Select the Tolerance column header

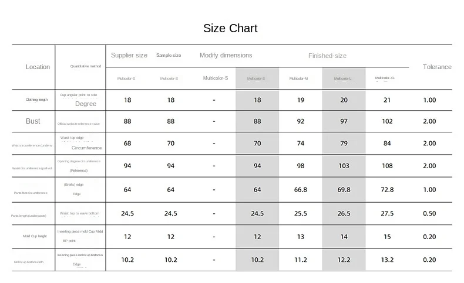(437, 67)
